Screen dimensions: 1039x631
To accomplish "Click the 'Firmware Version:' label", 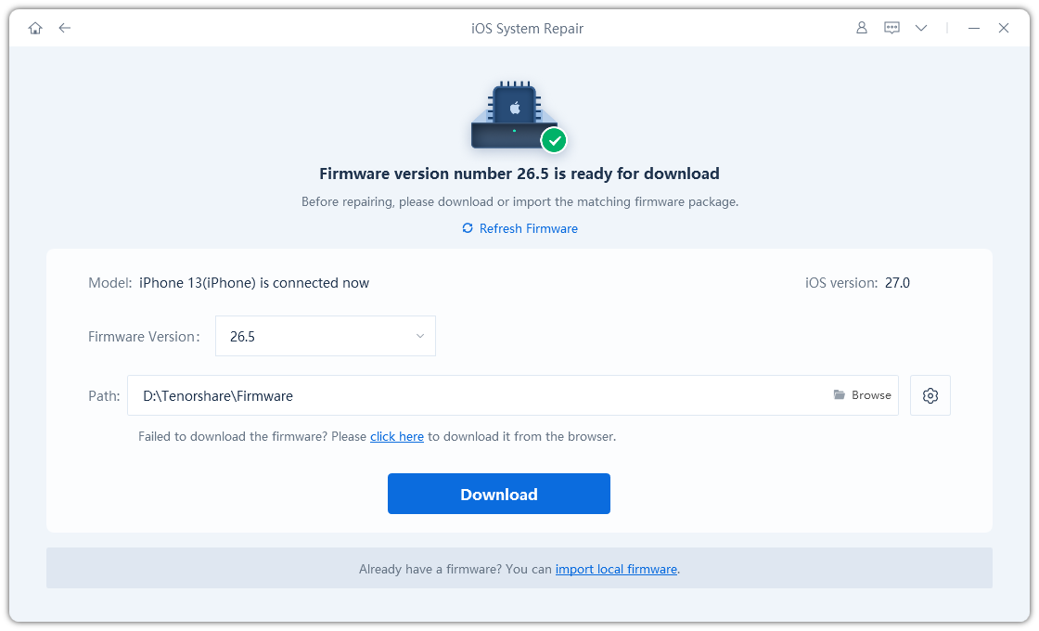I will coord(144,337).
